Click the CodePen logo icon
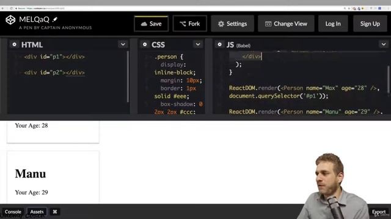Viewport: 391px width, 219px height. click(x=10, y=20)
